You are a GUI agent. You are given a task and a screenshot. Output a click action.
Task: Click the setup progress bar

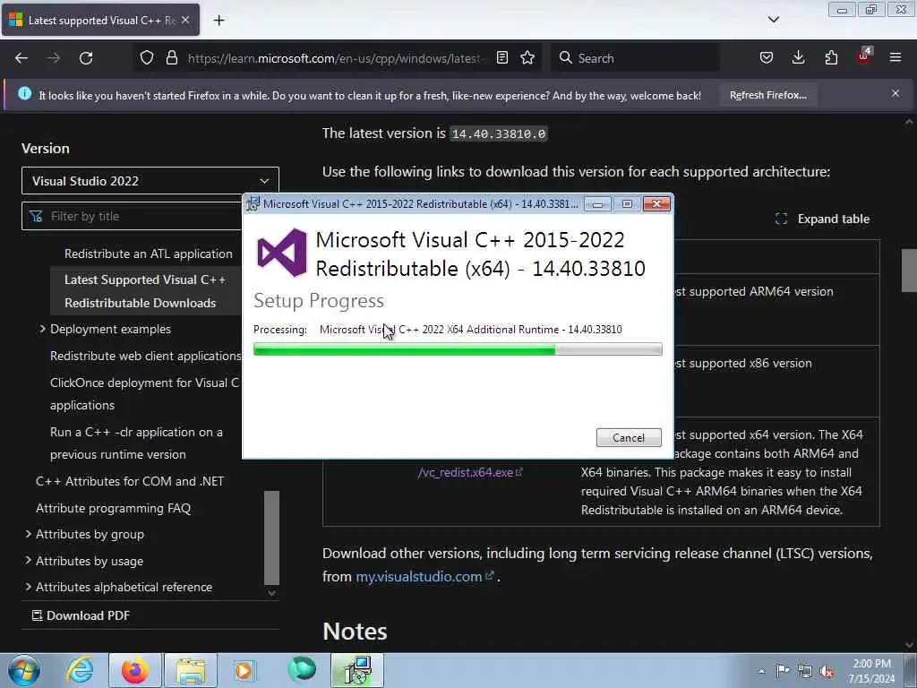pyautogui.click(x=458, y=349)
